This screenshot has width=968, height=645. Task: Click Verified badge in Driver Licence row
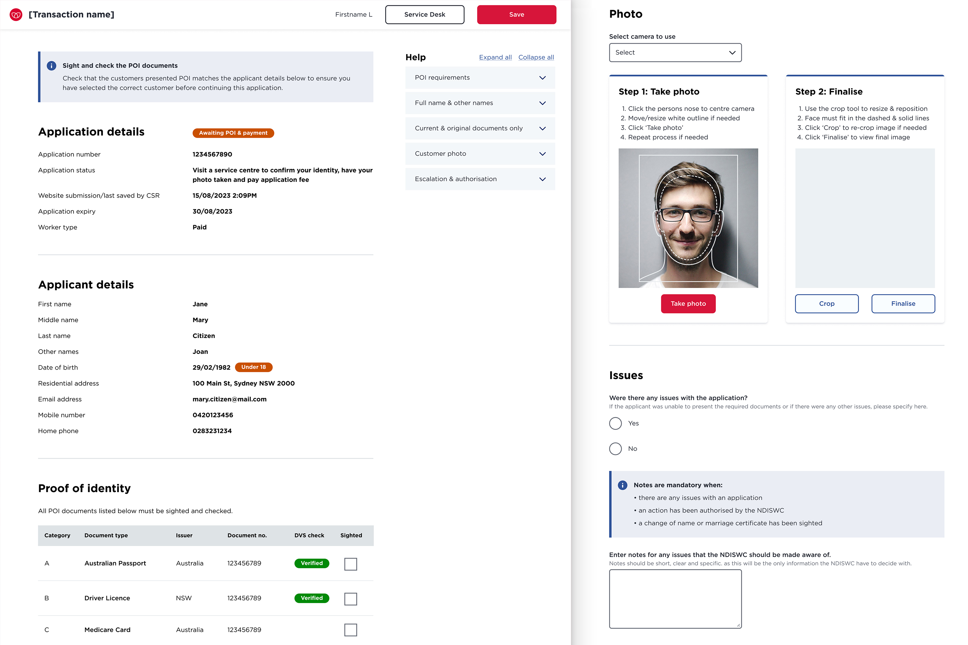coord(312,599)
